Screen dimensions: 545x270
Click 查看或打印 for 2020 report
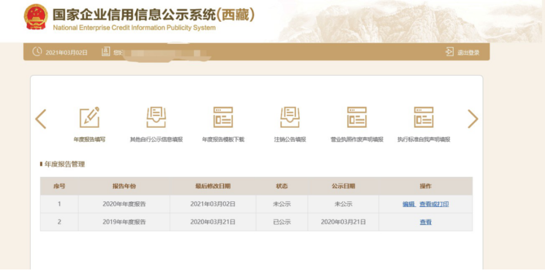(x=434, y=204)
